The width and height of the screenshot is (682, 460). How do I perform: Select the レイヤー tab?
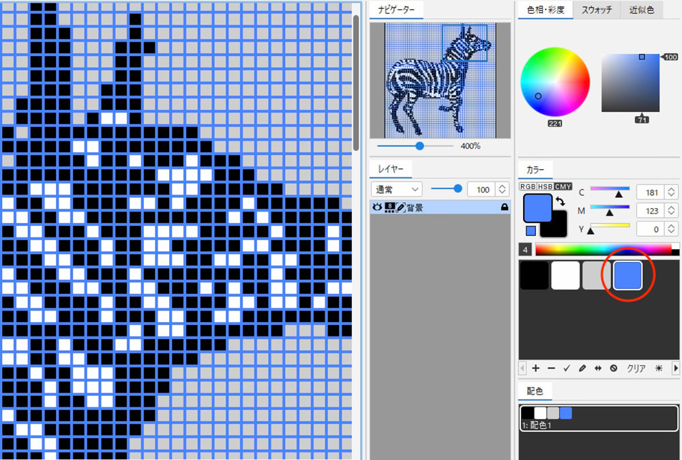tap(391, 169)
